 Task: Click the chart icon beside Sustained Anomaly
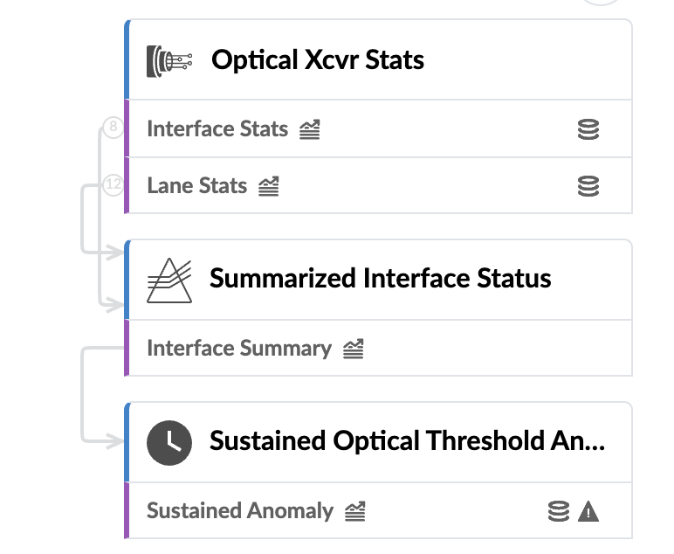click(354, 511)
